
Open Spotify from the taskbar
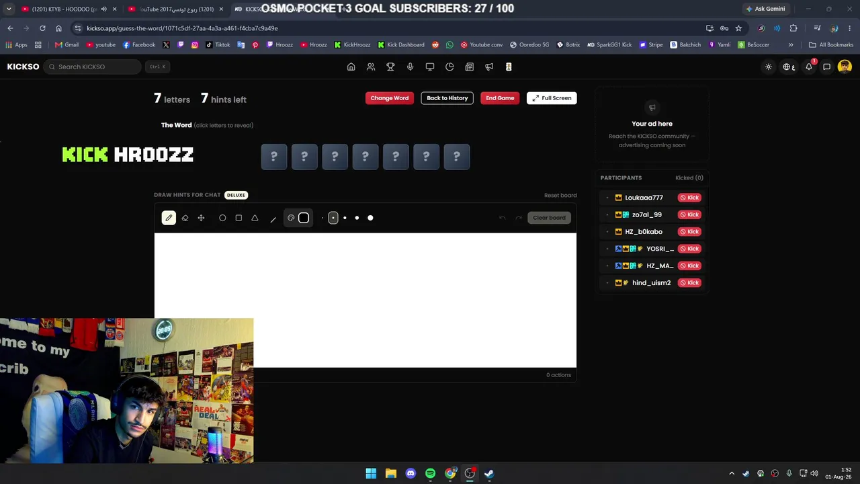click(430, 473)
